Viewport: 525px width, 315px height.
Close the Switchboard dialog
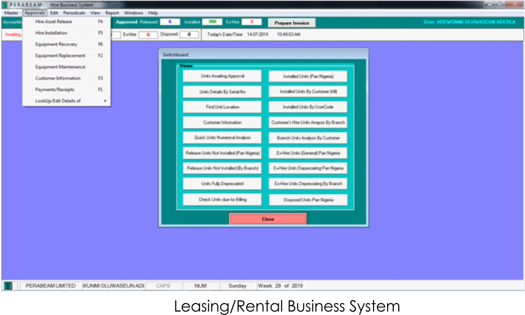point(268,219)
